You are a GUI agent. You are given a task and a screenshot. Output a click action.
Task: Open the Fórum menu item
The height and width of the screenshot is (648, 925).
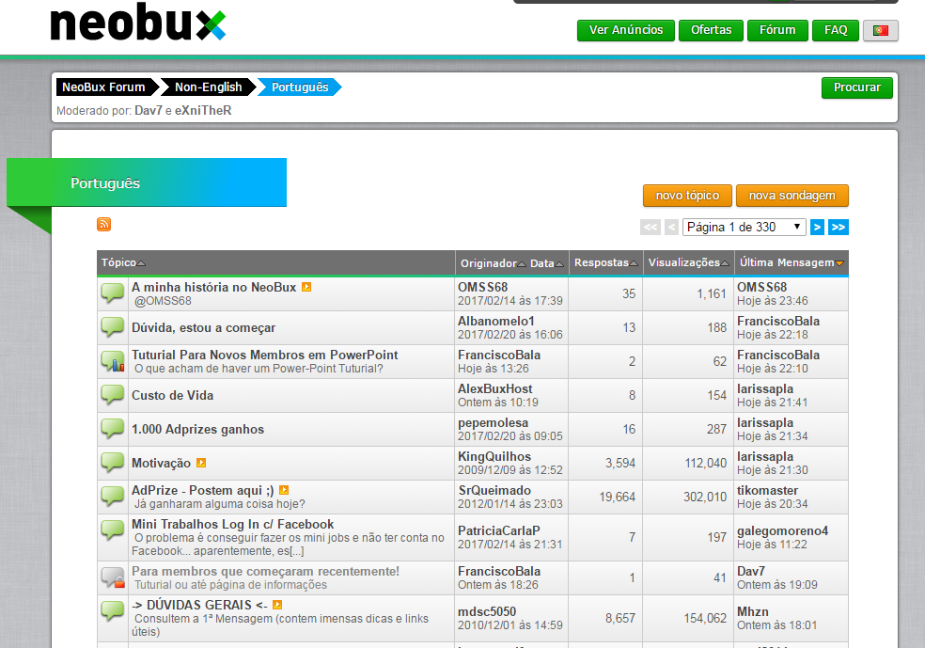pos(777,30)
